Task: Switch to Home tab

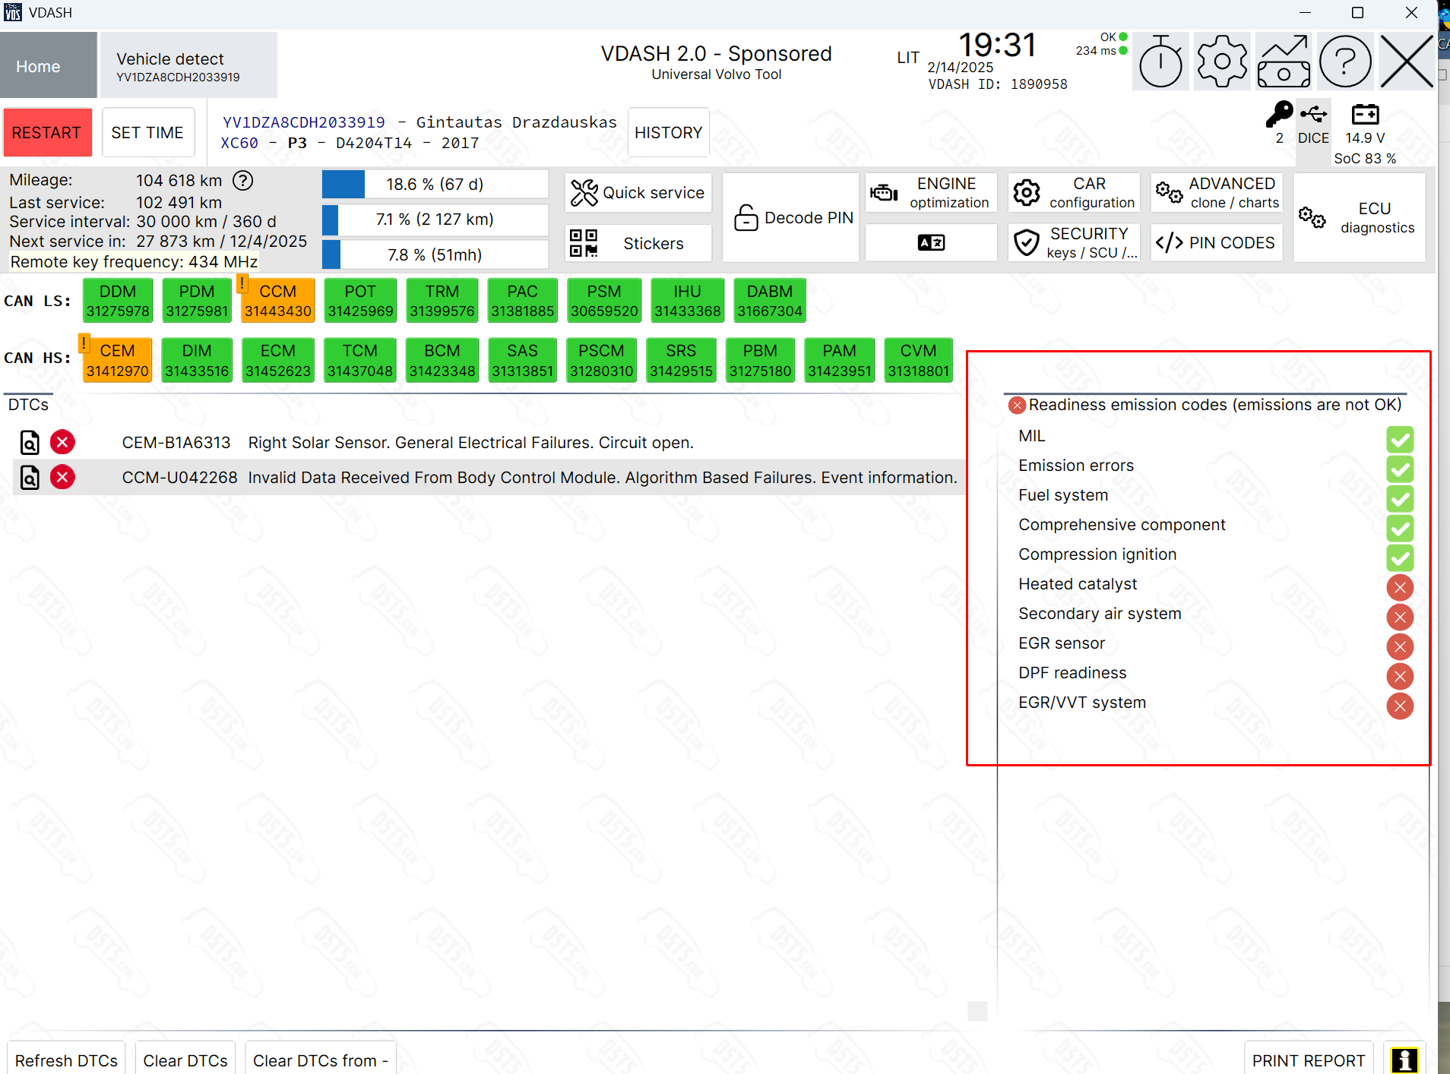Action: coord(48,65)
